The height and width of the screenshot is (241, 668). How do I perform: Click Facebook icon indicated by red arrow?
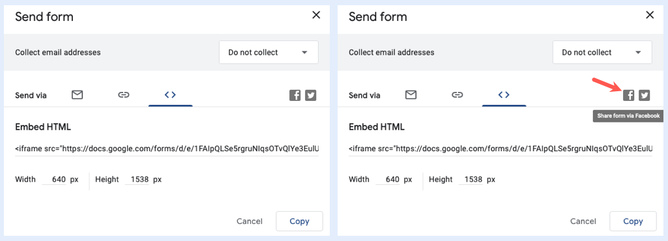629,95
